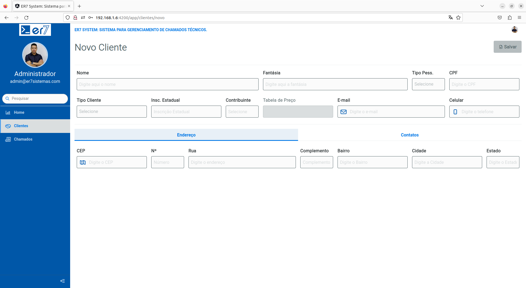Screen dimensions: 526x288
Task: Click the Pocket save icon in the toolbar
Action: point(500,18)
